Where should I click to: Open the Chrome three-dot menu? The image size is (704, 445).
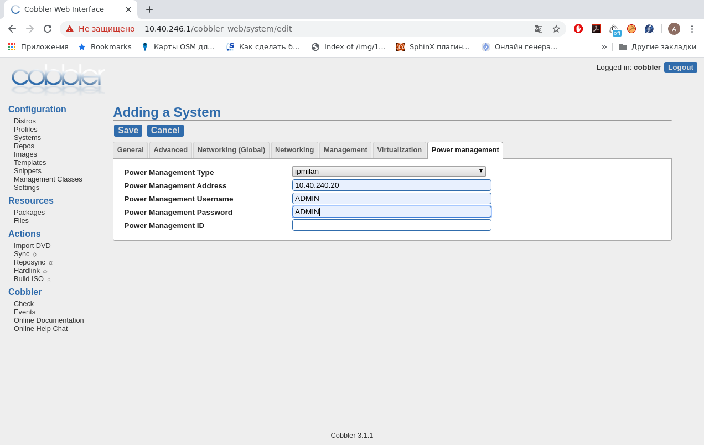[691, 29]
